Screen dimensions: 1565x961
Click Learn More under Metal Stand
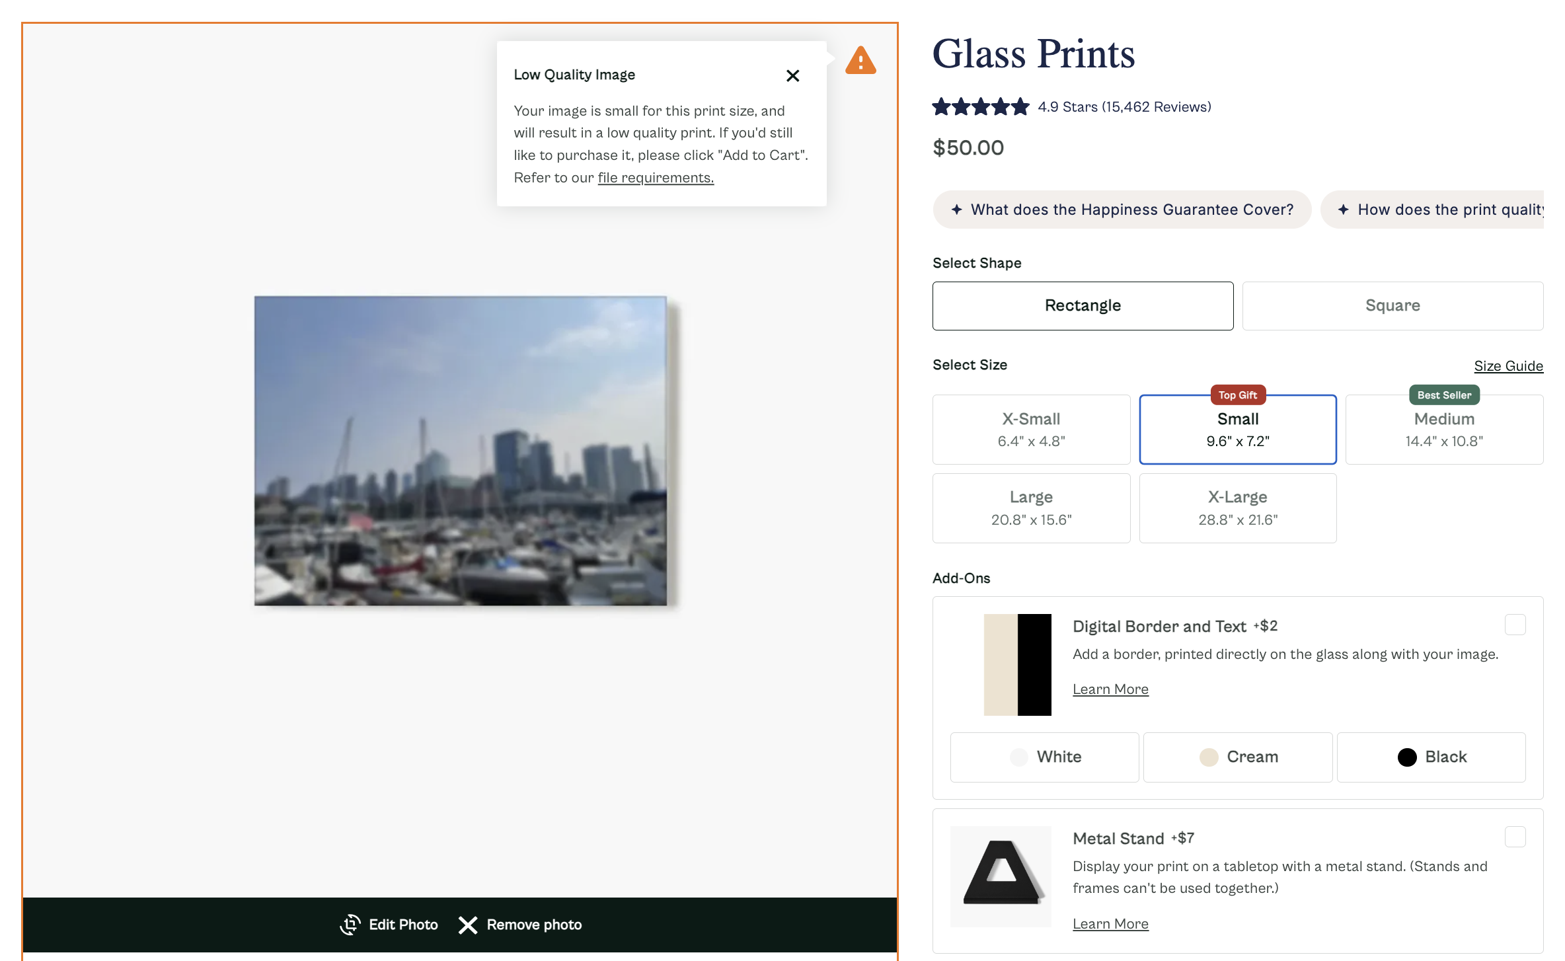point(1110,923)
